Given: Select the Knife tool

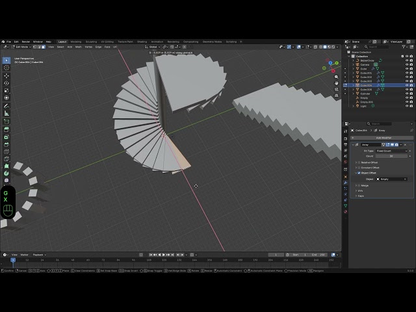Looking at the screenshot, I should pyautogui.click(x=6, y=159).
